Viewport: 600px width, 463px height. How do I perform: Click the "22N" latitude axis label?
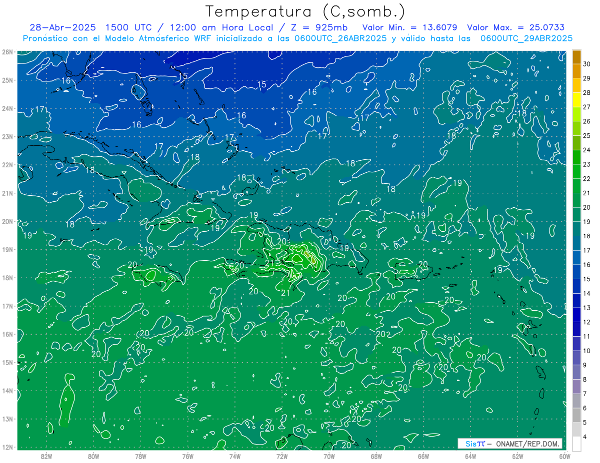[7, 165]
